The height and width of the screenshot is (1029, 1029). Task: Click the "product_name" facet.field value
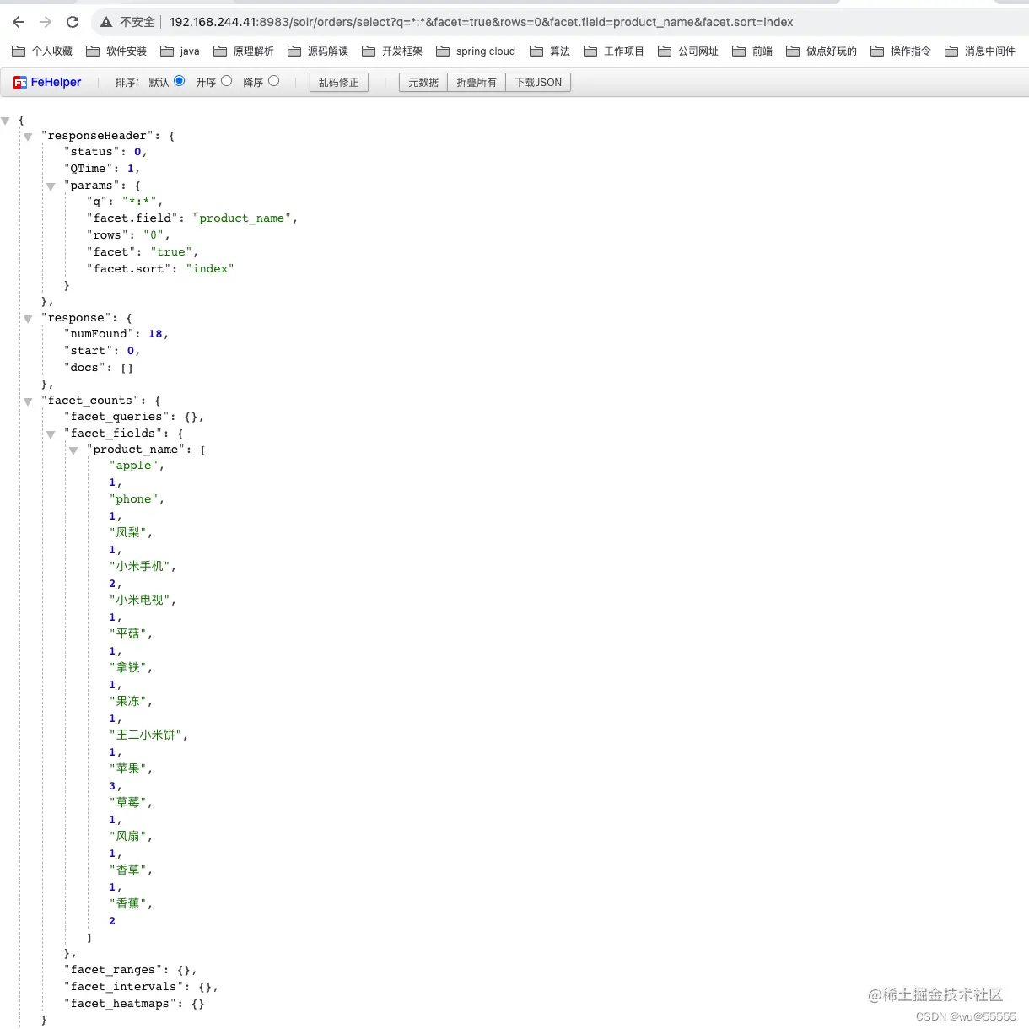click(242, 218)
